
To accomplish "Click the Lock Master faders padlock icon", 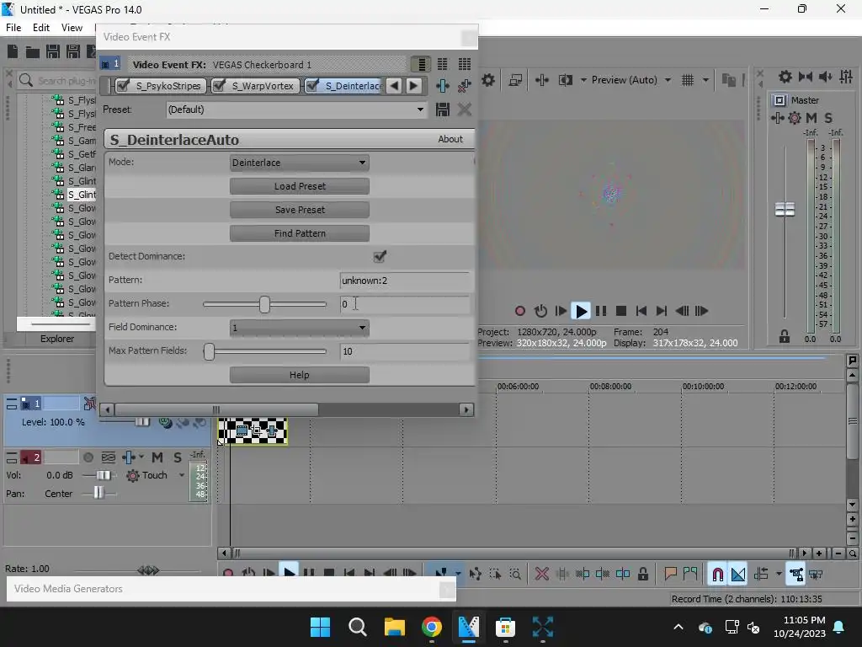I will [x=785, y=336].
